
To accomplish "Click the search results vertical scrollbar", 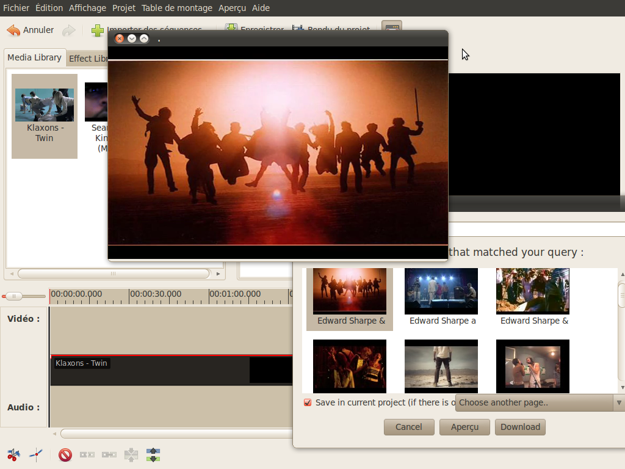I will coord(622,295).
